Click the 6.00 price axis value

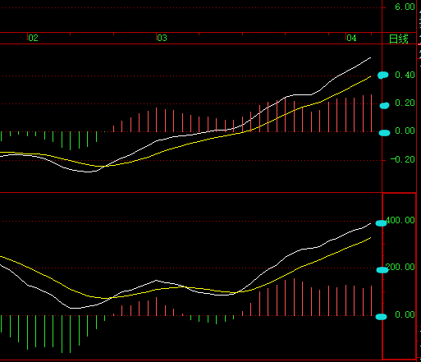pyautogui.click(x=405, y=7)
